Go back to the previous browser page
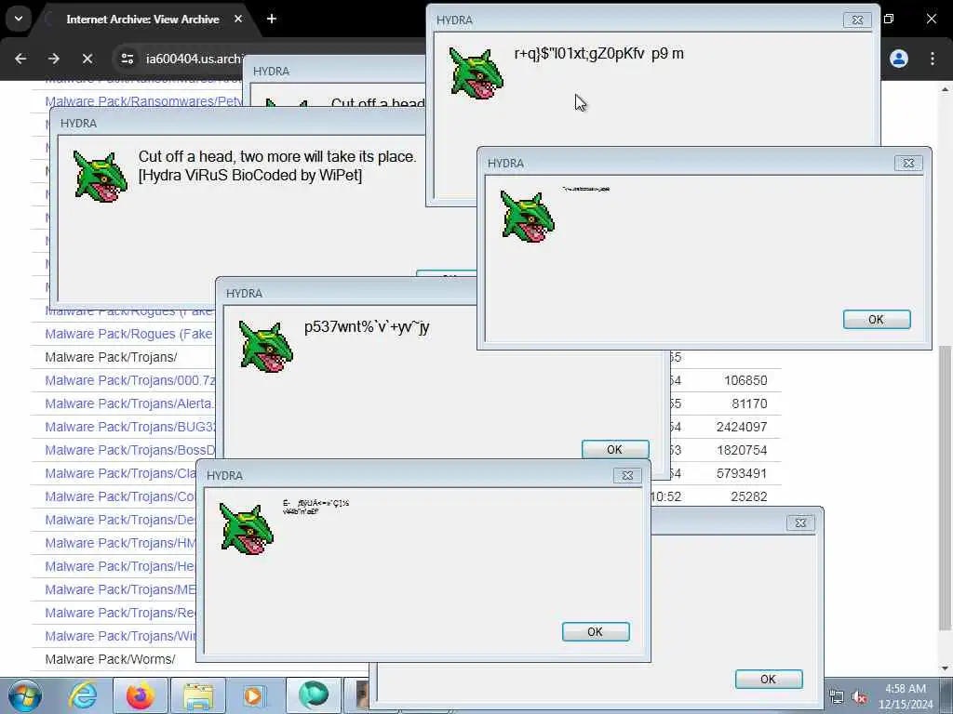Viewport: 953px width, 714px height. (20, 59)
